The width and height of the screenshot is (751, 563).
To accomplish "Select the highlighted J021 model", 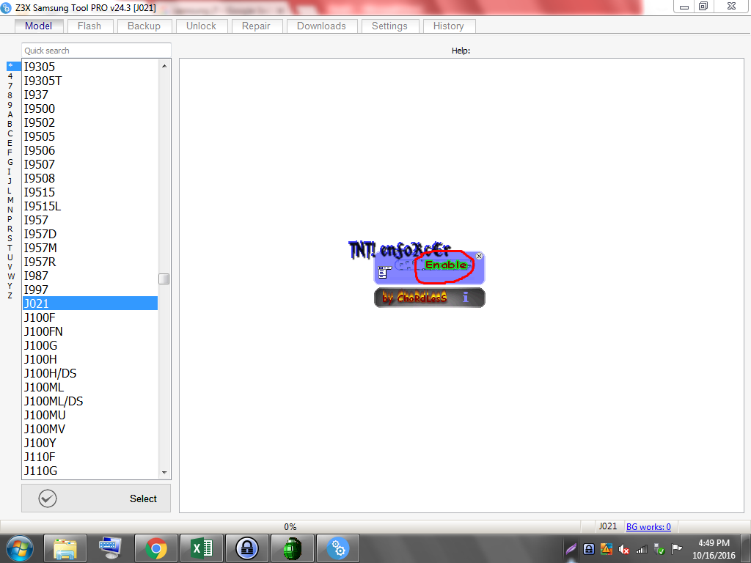I will coord(90,303).
